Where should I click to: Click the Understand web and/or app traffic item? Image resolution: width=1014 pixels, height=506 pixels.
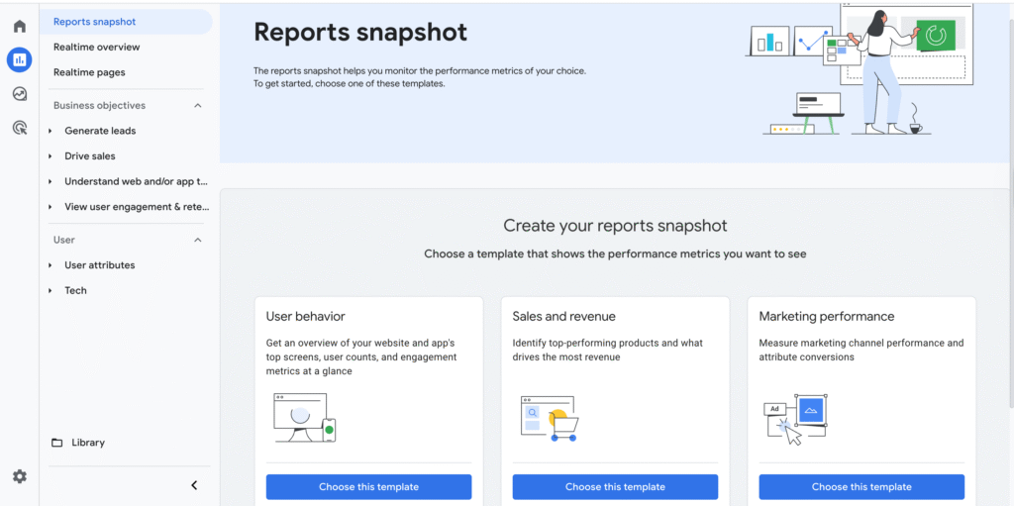(136, 182)
